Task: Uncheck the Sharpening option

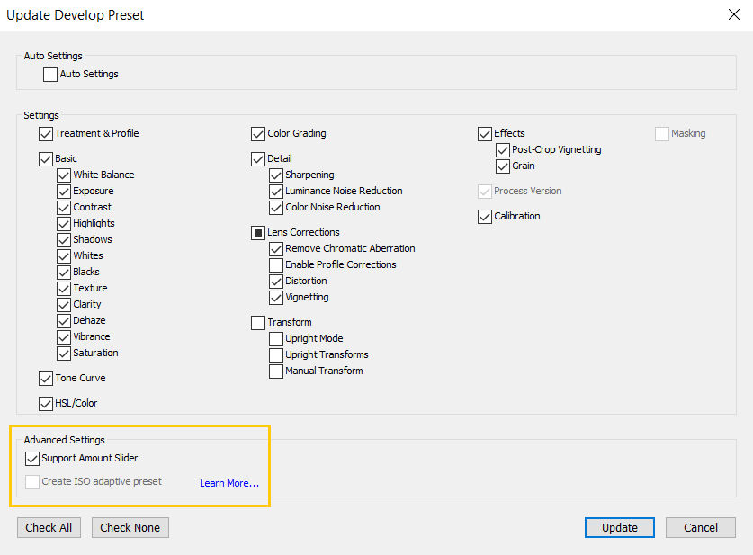Action: pyautogui.click(x=275, y=175)
